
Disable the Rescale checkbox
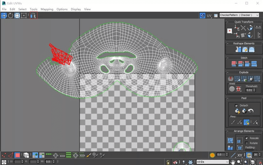[247, 138]
